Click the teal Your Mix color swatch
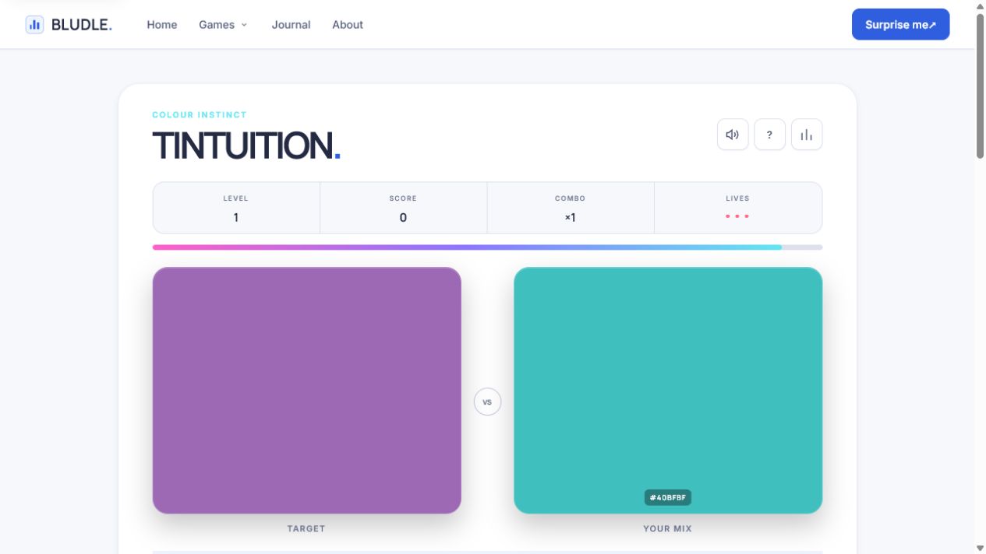Viewport: 986px width, 554px height. pyautogui.click(x=668, y=391)
